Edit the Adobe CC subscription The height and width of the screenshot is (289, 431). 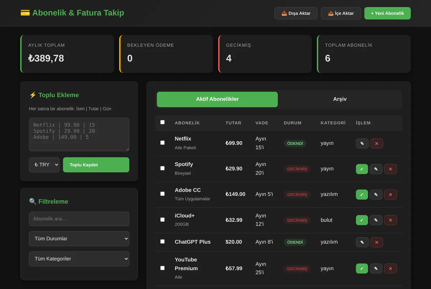click(x=376, y=194)
